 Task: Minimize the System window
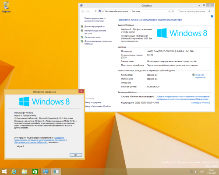point(199,5)
